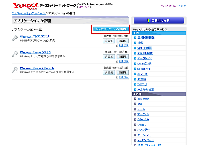This screenshot has height=146, width=200.
Task: Open the OpenID link
Action: 142,125
